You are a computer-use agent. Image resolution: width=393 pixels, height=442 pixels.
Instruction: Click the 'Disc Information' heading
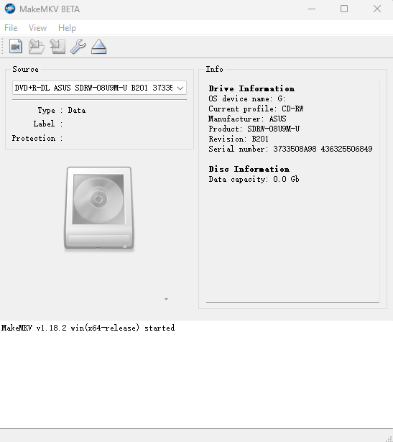coord(249,169)
